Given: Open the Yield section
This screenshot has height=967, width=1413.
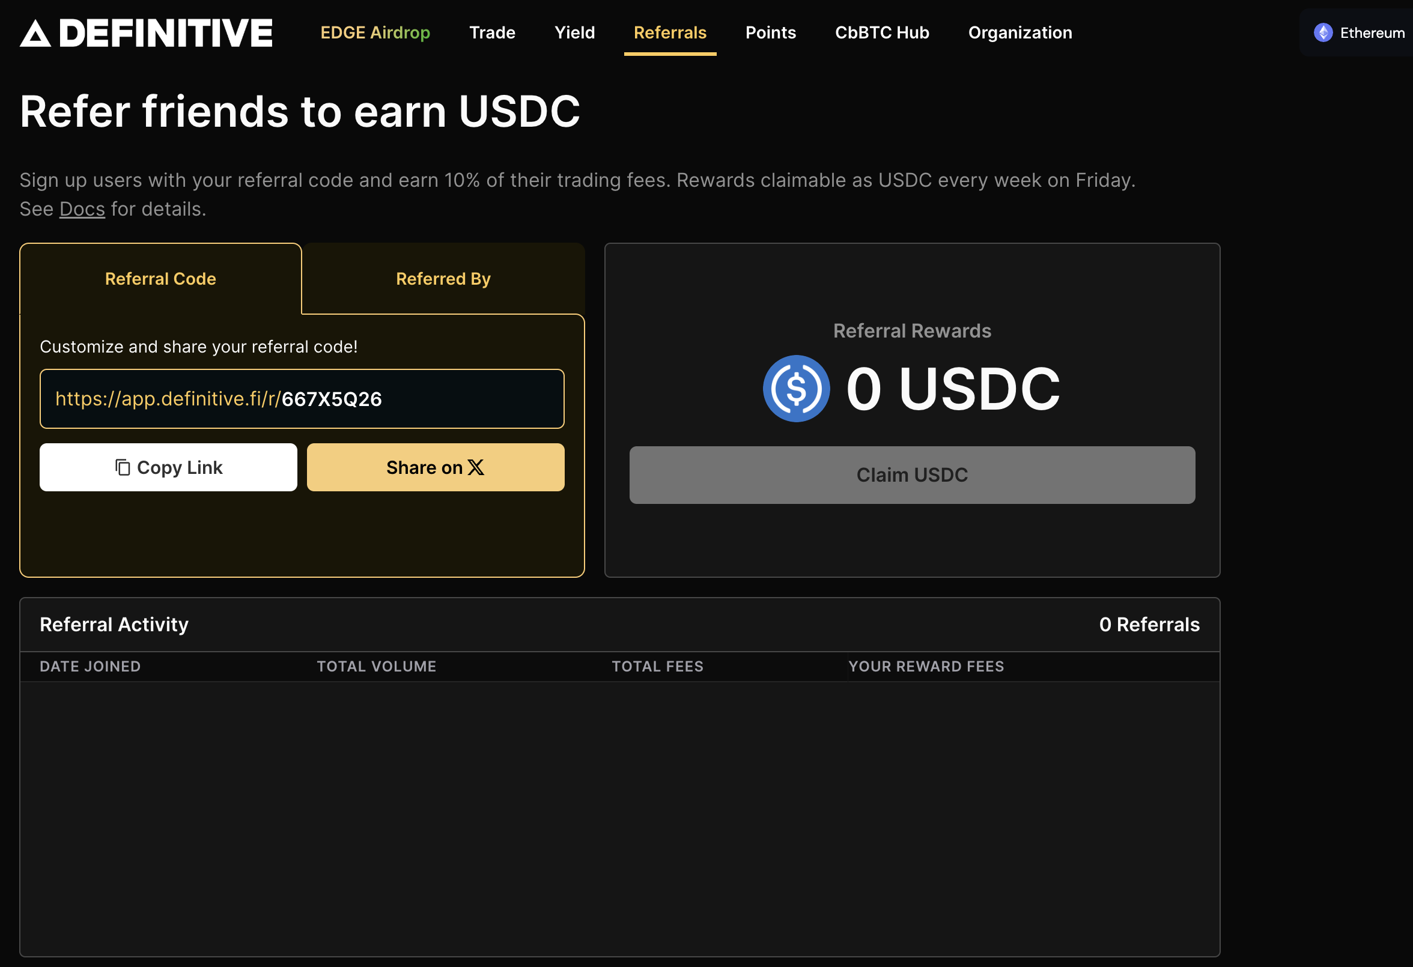Looking at the screenshot, I should (x=574, y=33).
